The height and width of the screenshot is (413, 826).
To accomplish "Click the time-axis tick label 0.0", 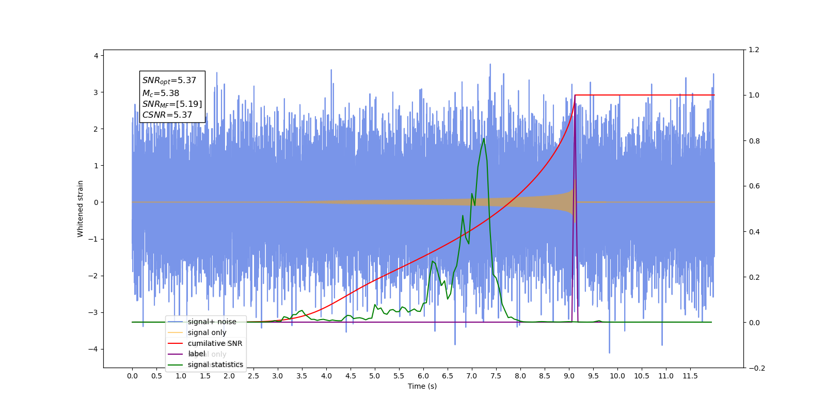I will pyautogui.click(x=132, y=376).
